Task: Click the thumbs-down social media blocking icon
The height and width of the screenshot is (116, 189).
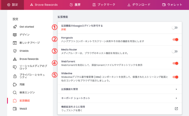Action: pyautogui.click(x=15, y=67)
